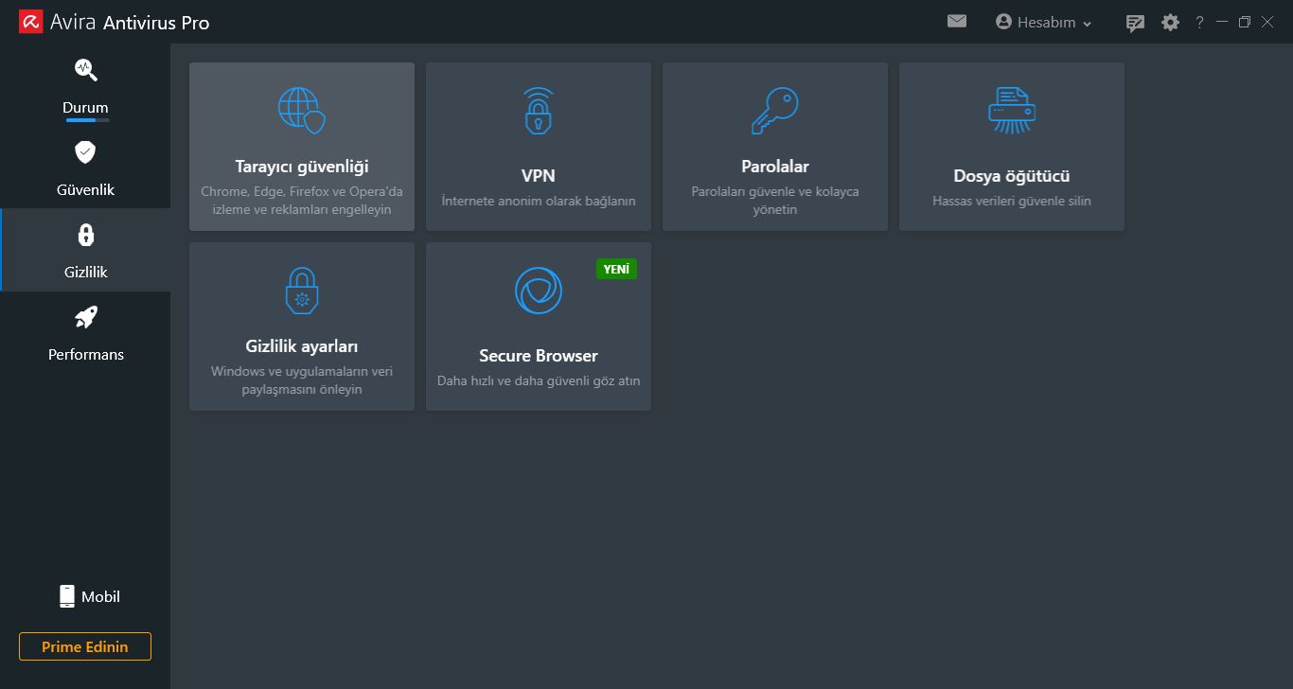Viewport: 1293px width, 689px height.
Task: Open the Gizlilik ayarları tile title
Action: click(302, 346)
